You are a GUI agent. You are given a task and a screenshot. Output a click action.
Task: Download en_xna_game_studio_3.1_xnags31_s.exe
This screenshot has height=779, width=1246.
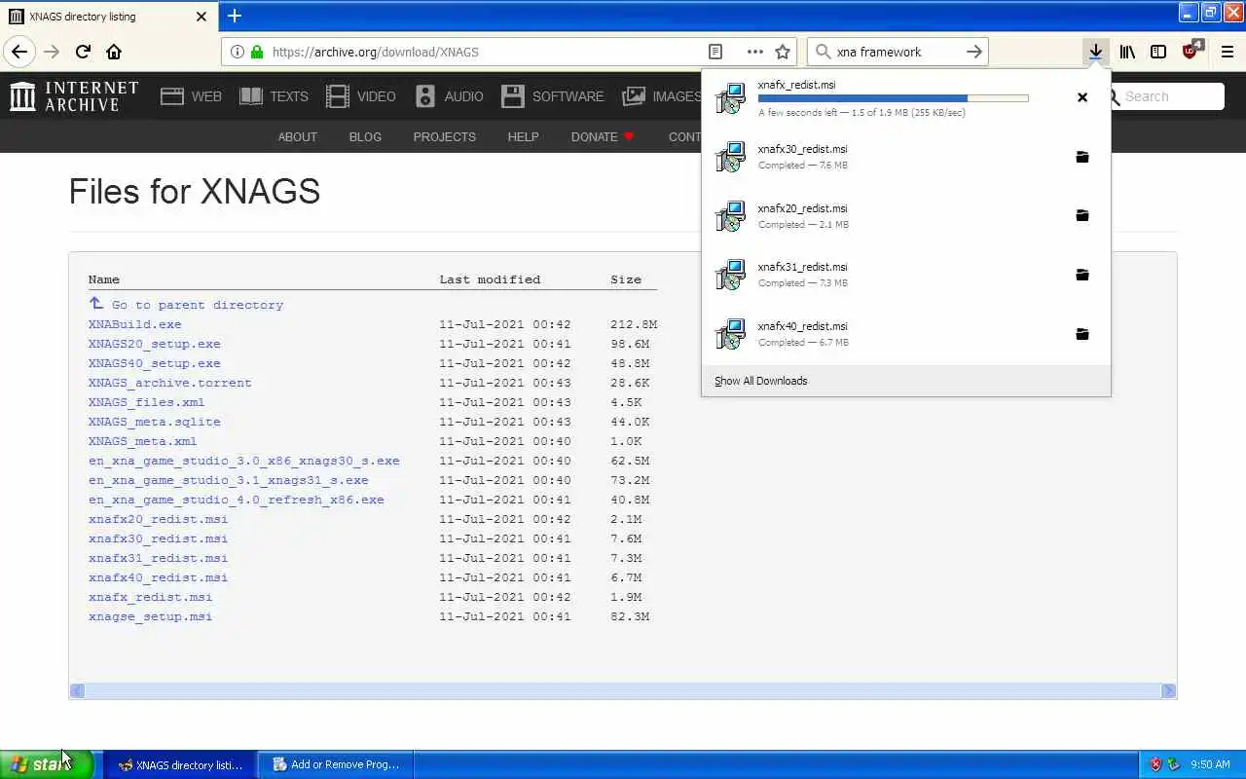pyautogui.click(x=228, y=480)
